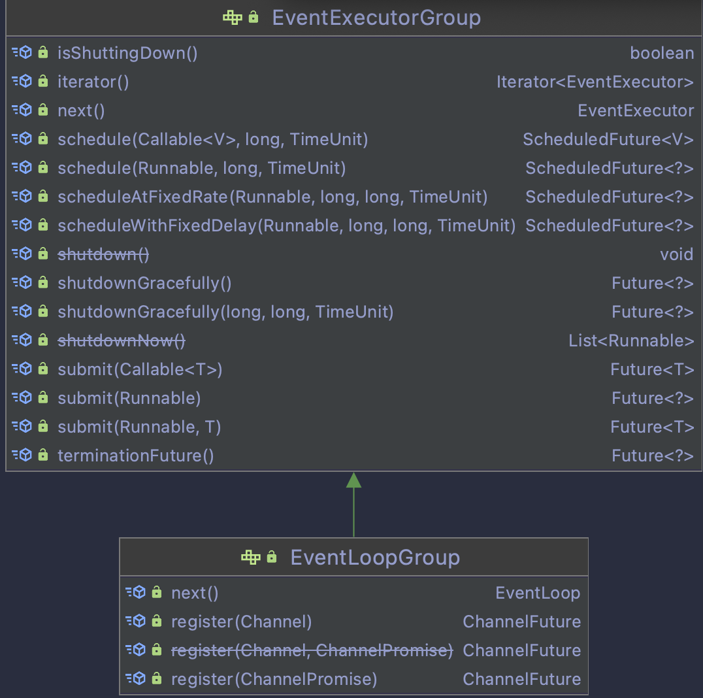Click the lock icon beside iterator()
The image size is (703, 698).
click(x=43, y=81)
